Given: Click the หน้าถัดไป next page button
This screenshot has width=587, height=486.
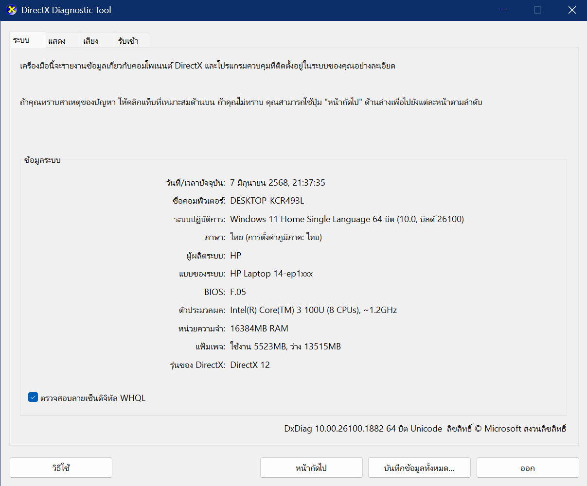Looking at the screenshot, I should (x=311, y=468).
